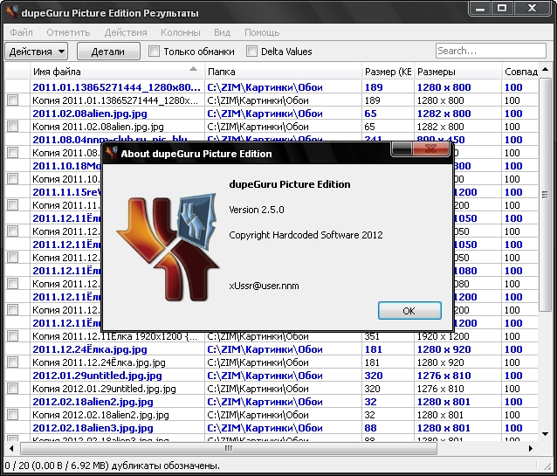The height and width of the screenshot is (476, 557).
Task: Click xUssr@user.nnm text in About dialog
Action: click(264, 286)
